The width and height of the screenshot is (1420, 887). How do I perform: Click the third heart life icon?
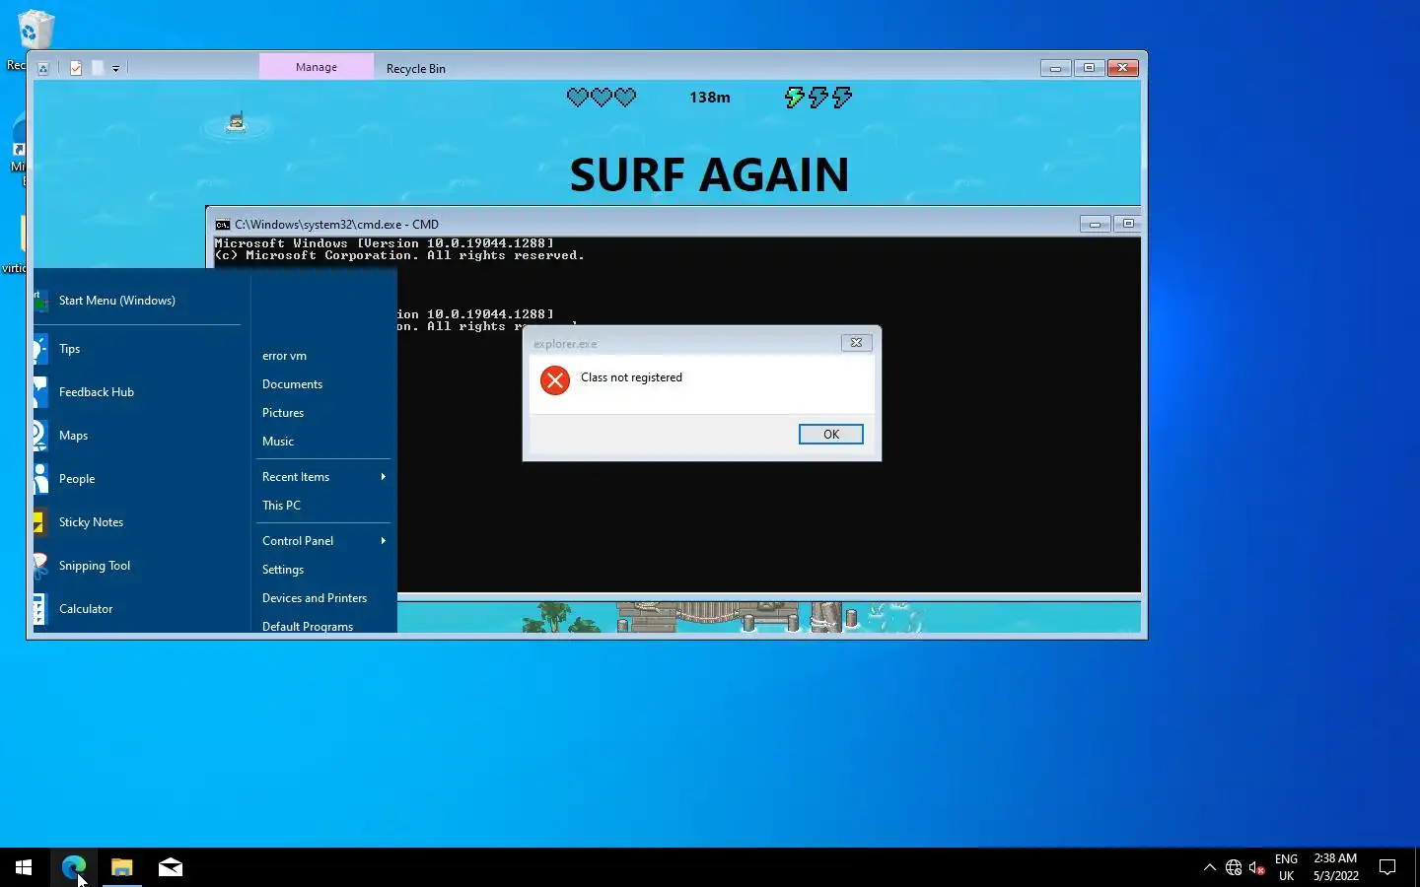625,97
